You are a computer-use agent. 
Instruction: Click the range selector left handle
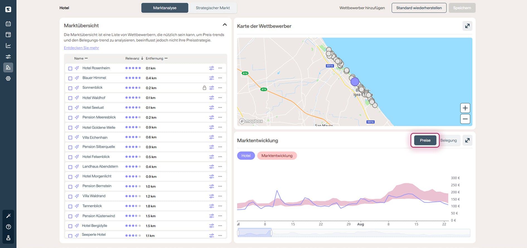coord(238,233)
